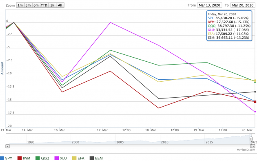Select the 1m zoom button
257x161 pixels.
[x=20, y=5]
